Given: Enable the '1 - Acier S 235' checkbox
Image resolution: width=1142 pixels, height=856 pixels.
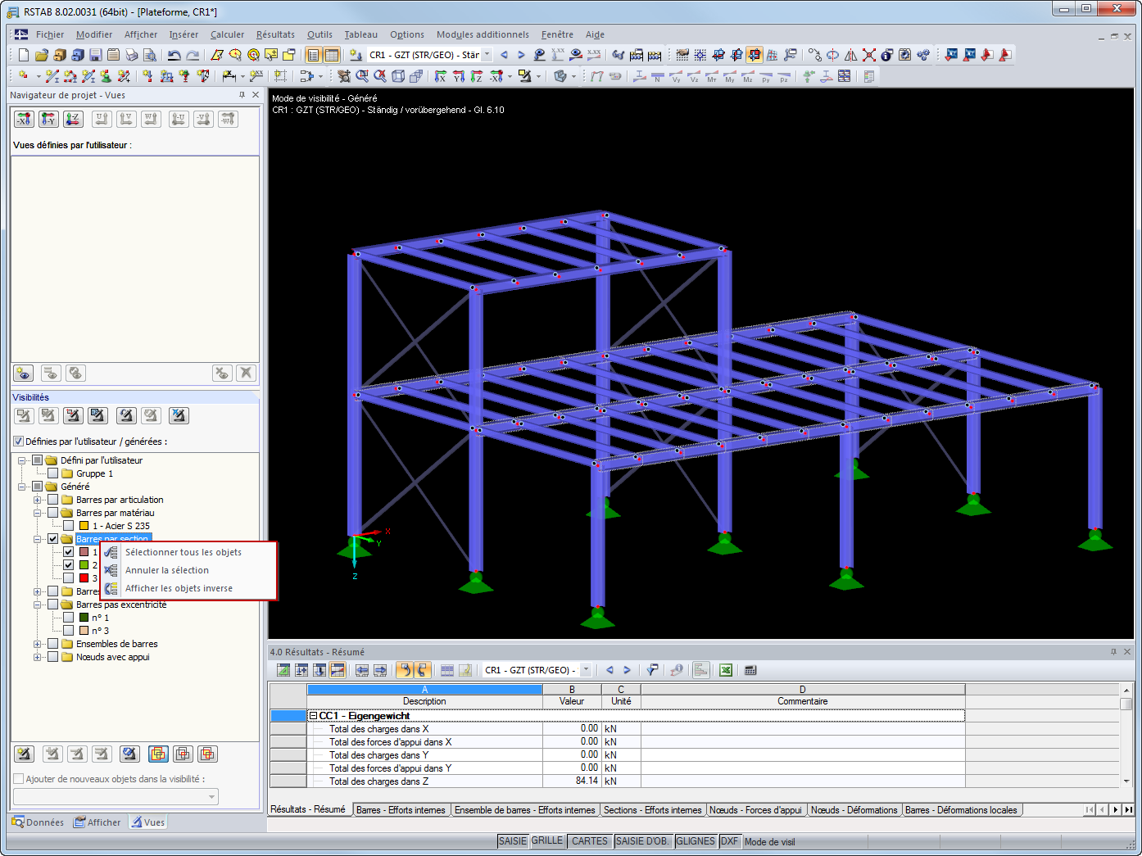Looking at the screenshot, I should [68, 526].
